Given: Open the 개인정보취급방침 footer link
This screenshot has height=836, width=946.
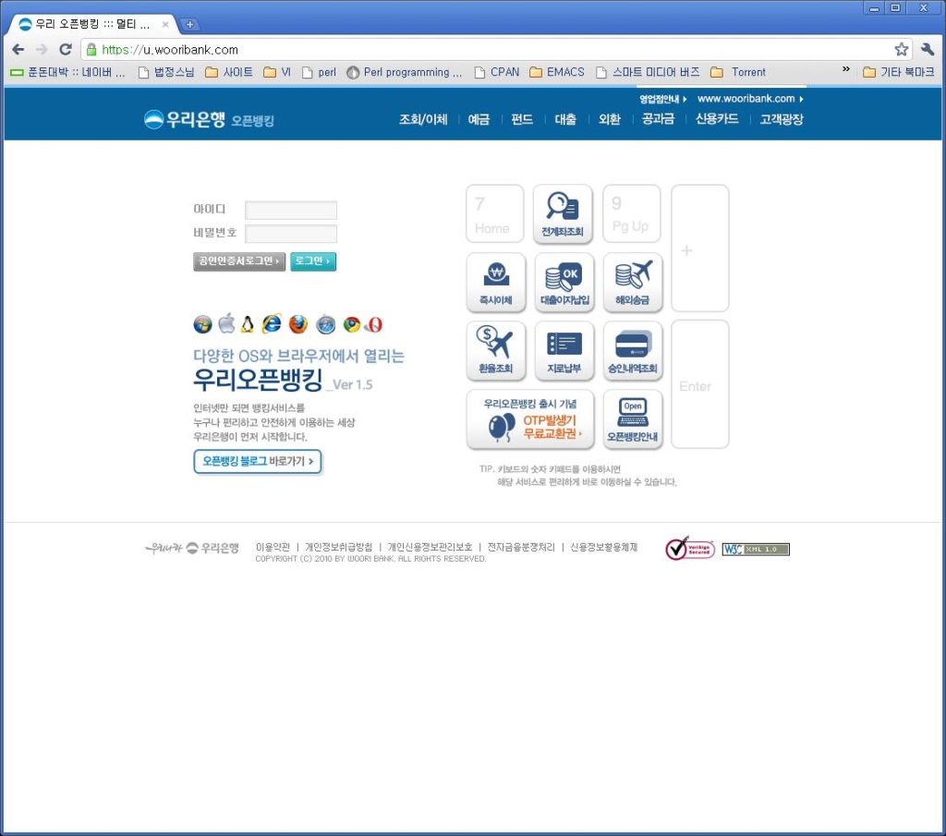Looking at the screenshot, I should click(338, 547).
